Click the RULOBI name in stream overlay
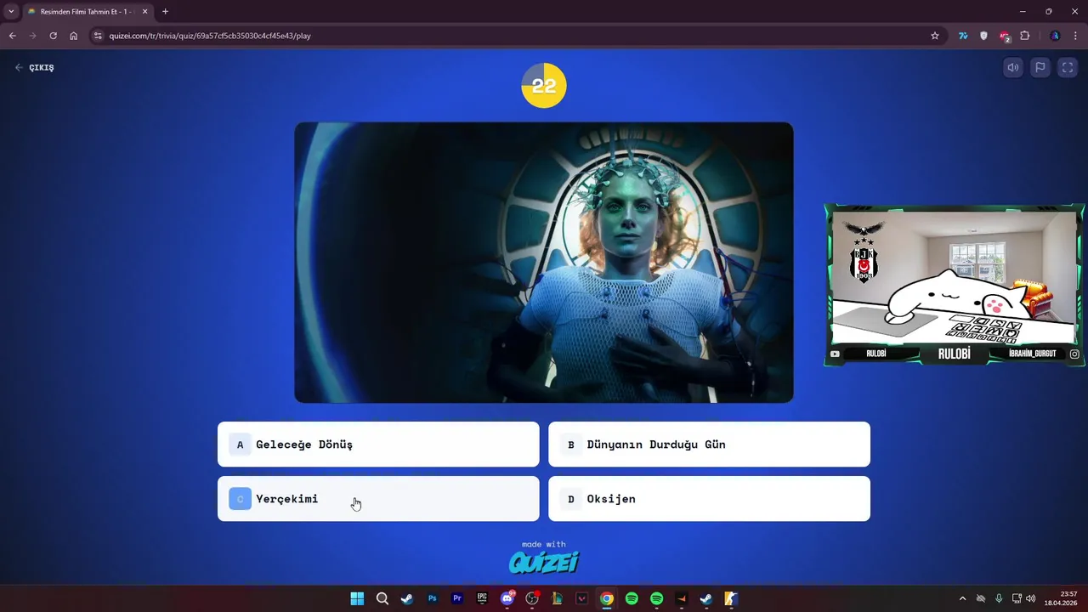 (954, 354)
